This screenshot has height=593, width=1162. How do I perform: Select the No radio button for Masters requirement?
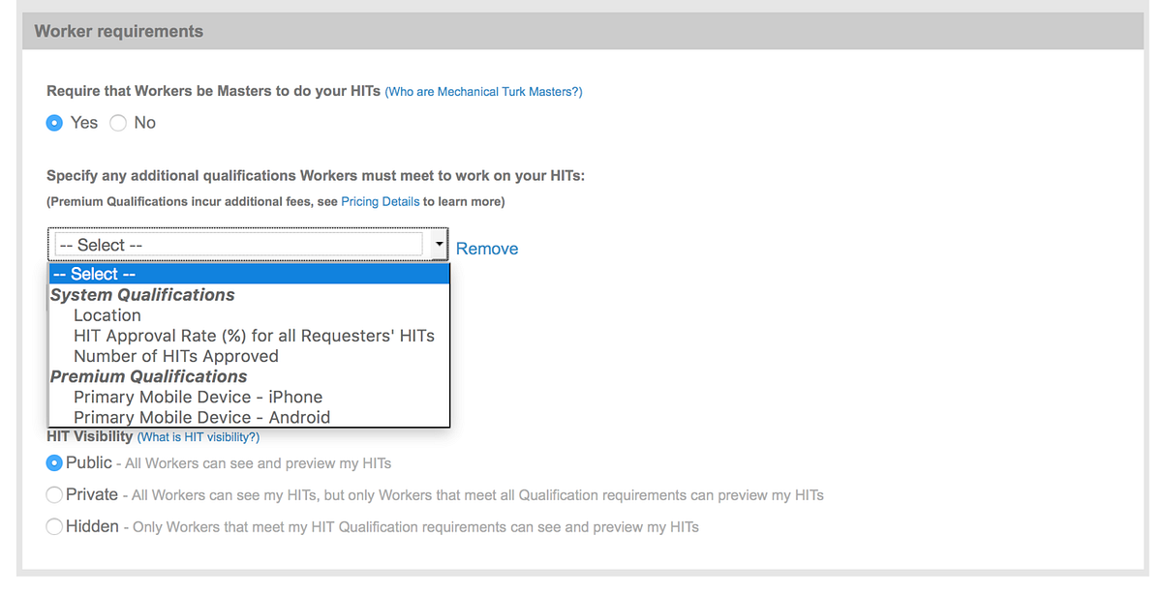(117, 123)
